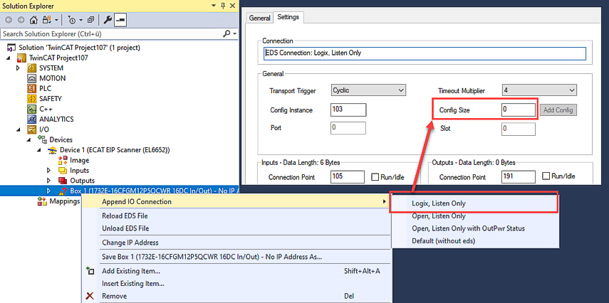This screenshot has width=609, height=303.
Task: Select Reload EDS File menu entry
Action: tap(236, 216)
